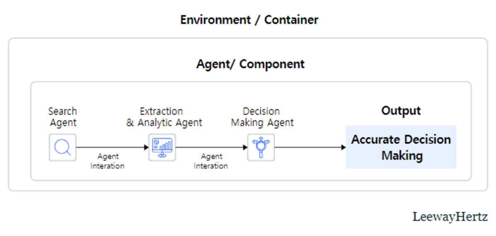This screenshot has height=236, width=496.
Task: Select the "Extraction & Analytic Agent" label
Action: (164, 117)
